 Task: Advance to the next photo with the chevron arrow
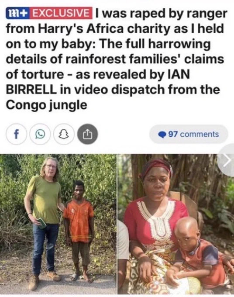click(x=227, y=160)
